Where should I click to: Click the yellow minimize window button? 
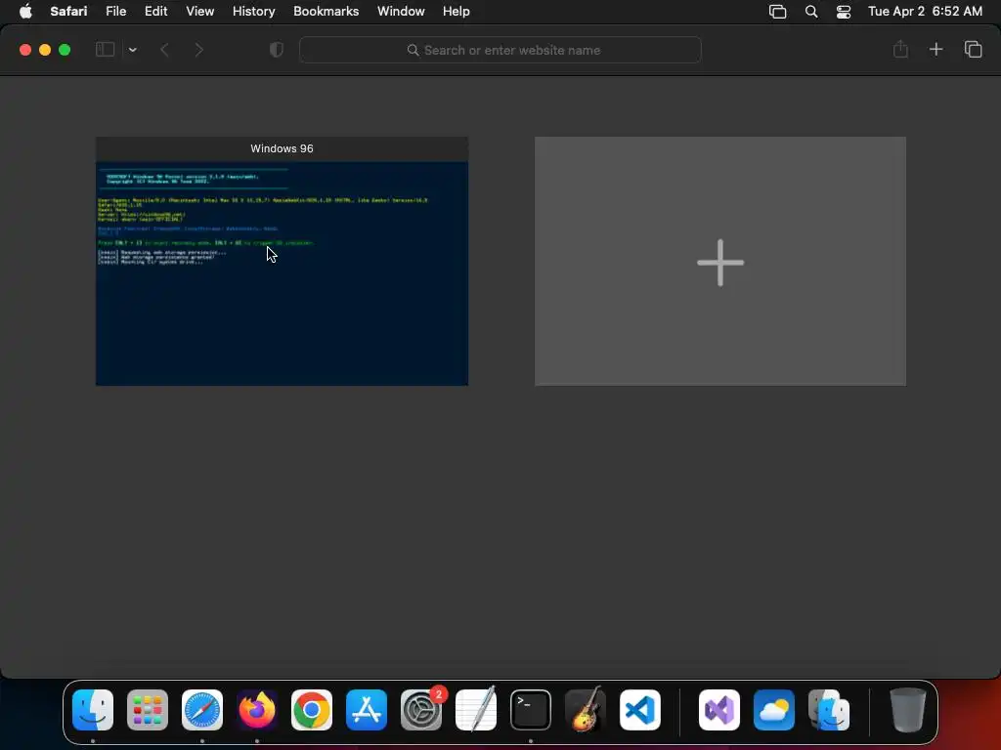pos(45,50)
